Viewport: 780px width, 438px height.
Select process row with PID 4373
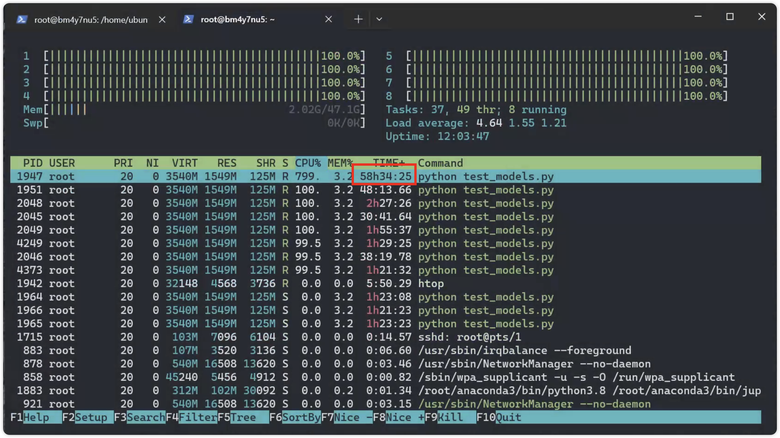[386, 270]
